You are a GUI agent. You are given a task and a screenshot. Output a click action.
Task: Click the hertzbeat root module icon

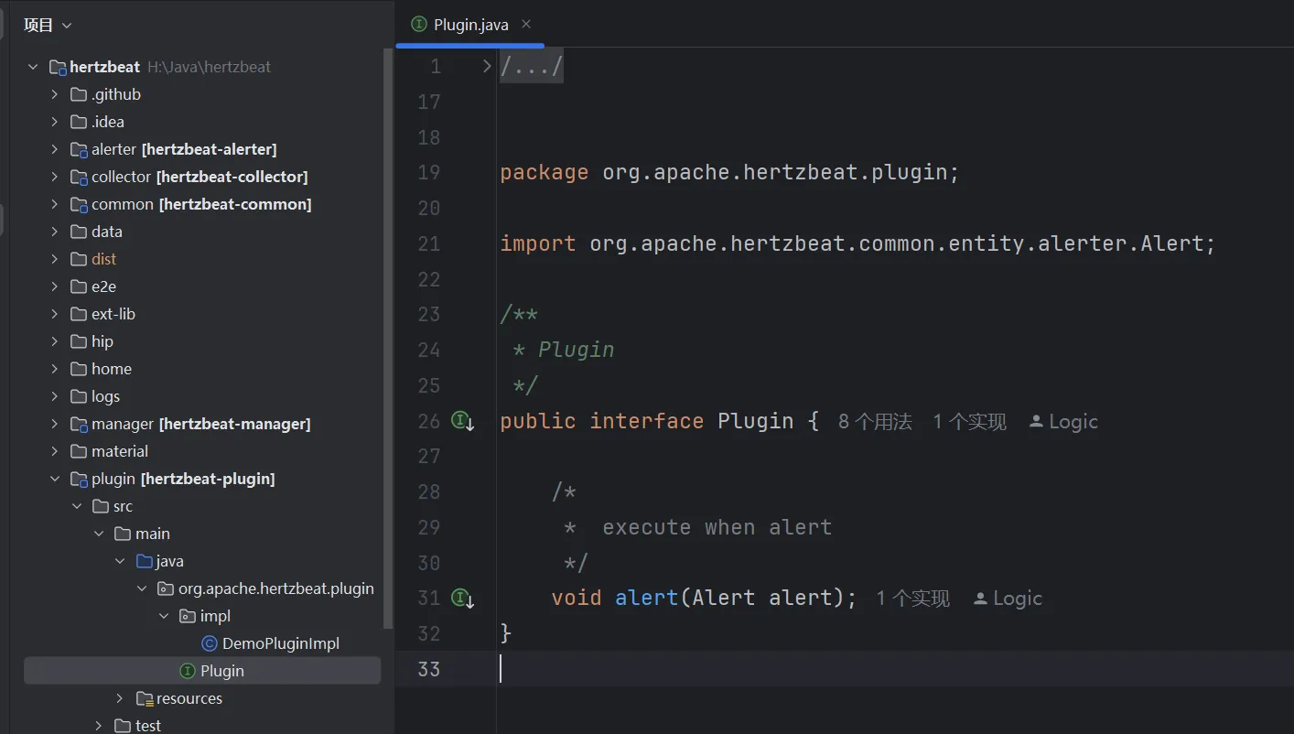58,67
